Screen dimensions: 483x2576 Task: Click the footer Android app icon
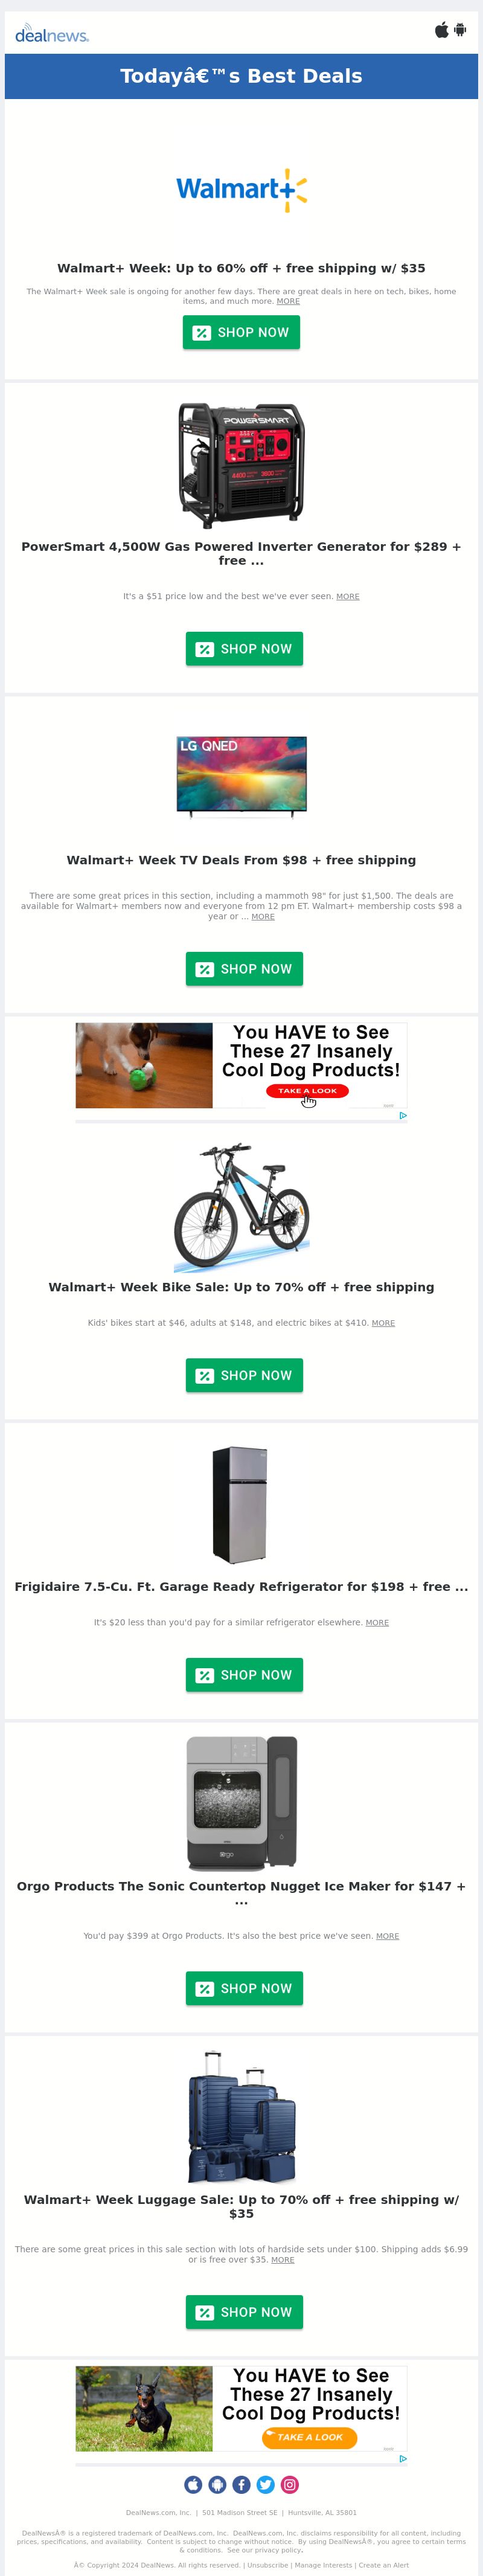(217, 2485)
